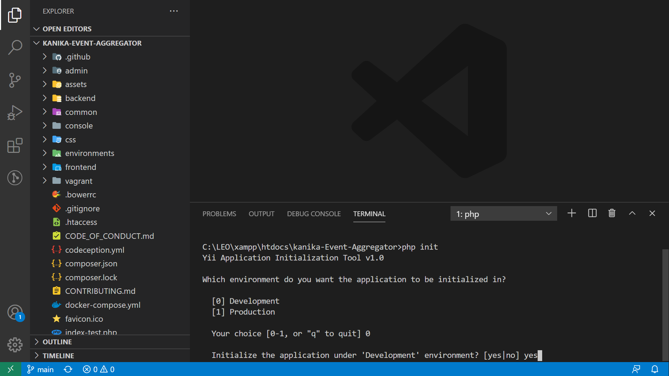Collapse the KANIKA-EVENT-AGGREGATOR folder section
The height and width of the screenshot is (376, 669).
[110, 43]
